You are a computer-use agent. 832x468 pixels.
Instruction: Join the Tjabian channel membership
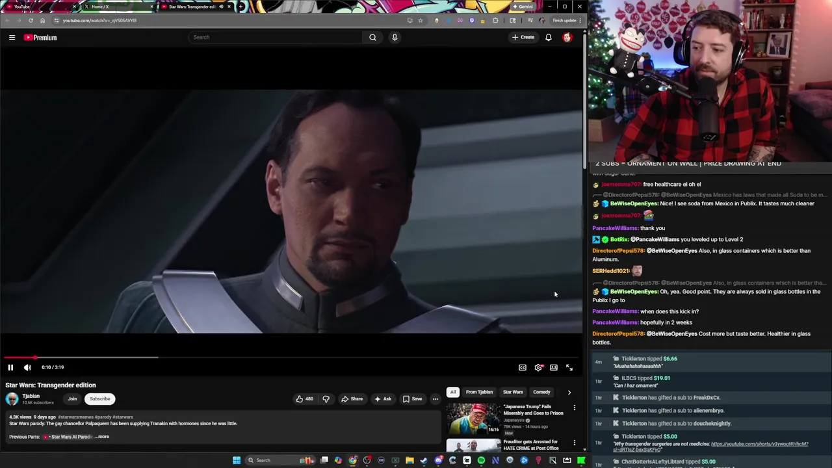pos(72,399)
